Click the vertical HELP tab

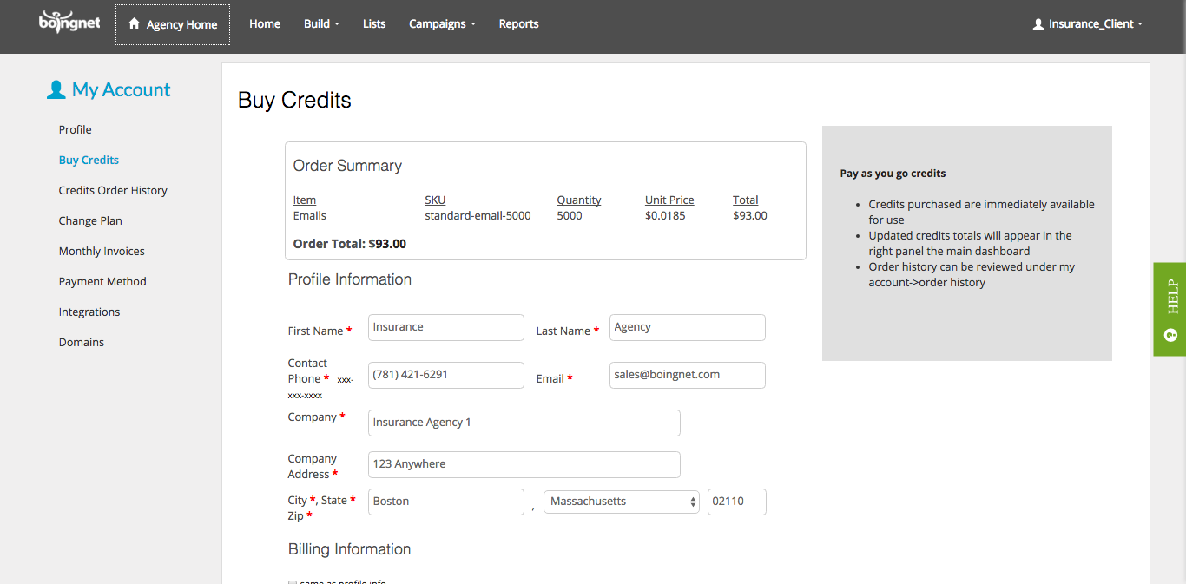[x=1170, y=309]
